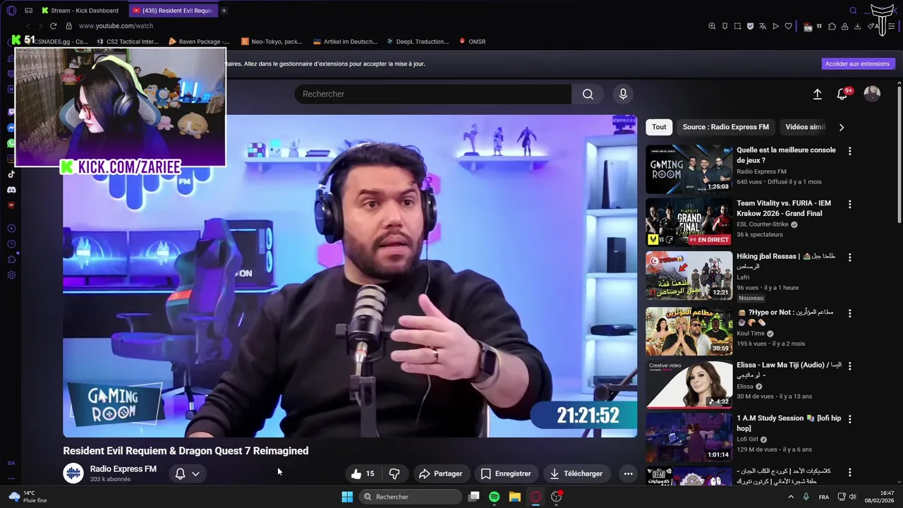Reload the YouTube page
Image resolution: width=903 pixels, height=508 pixels.
53,26
